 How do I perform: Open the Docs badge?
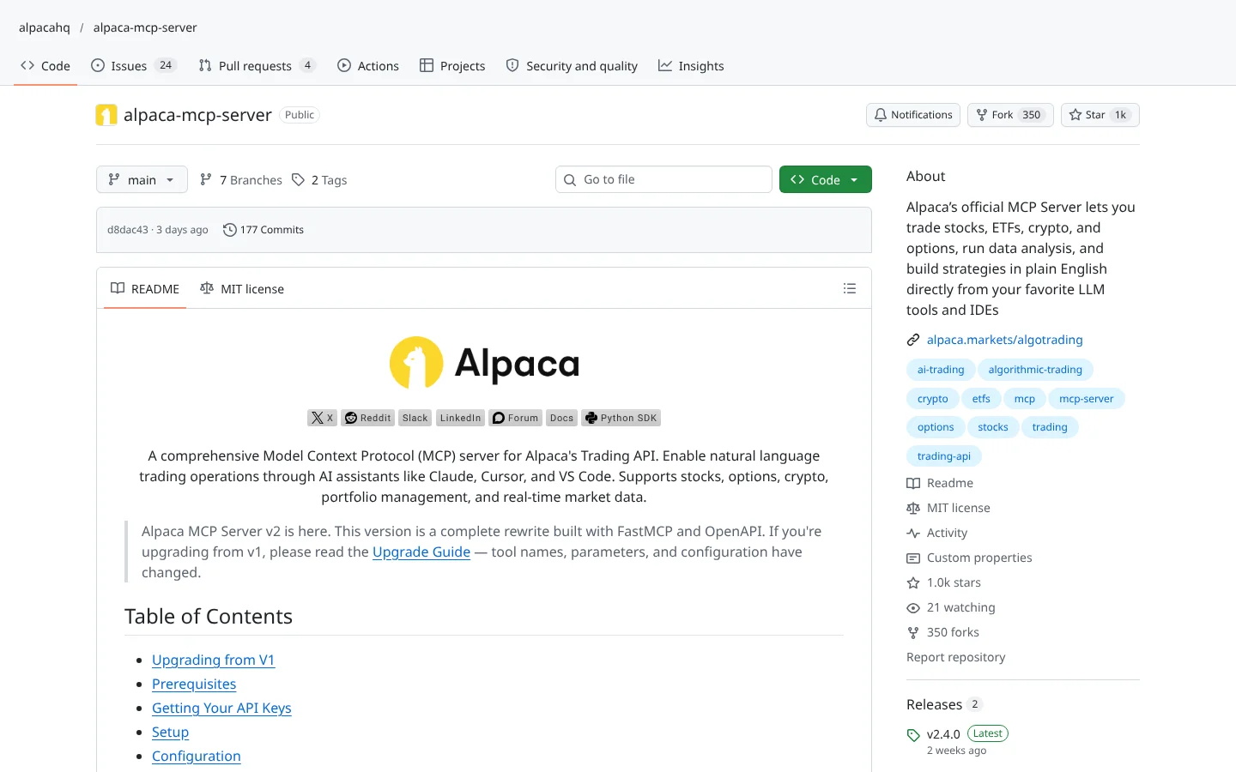point(561,418)
